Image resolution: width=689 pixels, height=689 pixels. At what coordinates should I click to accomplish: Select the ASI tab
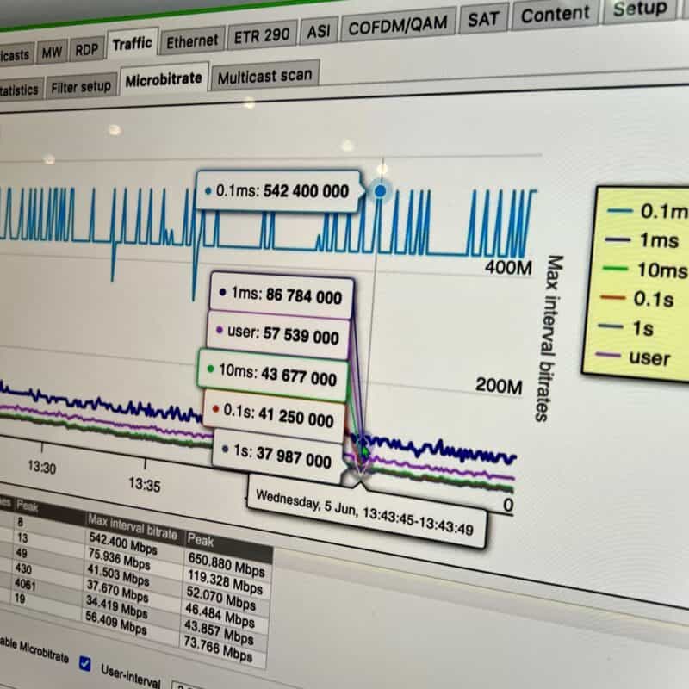pyautogui.click(x=319, y=31)
